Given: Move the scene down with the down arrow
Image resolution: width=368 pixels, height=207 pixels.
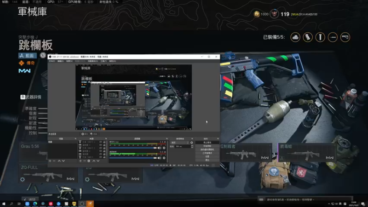Looking at the screenshot, I should point(63,161).
